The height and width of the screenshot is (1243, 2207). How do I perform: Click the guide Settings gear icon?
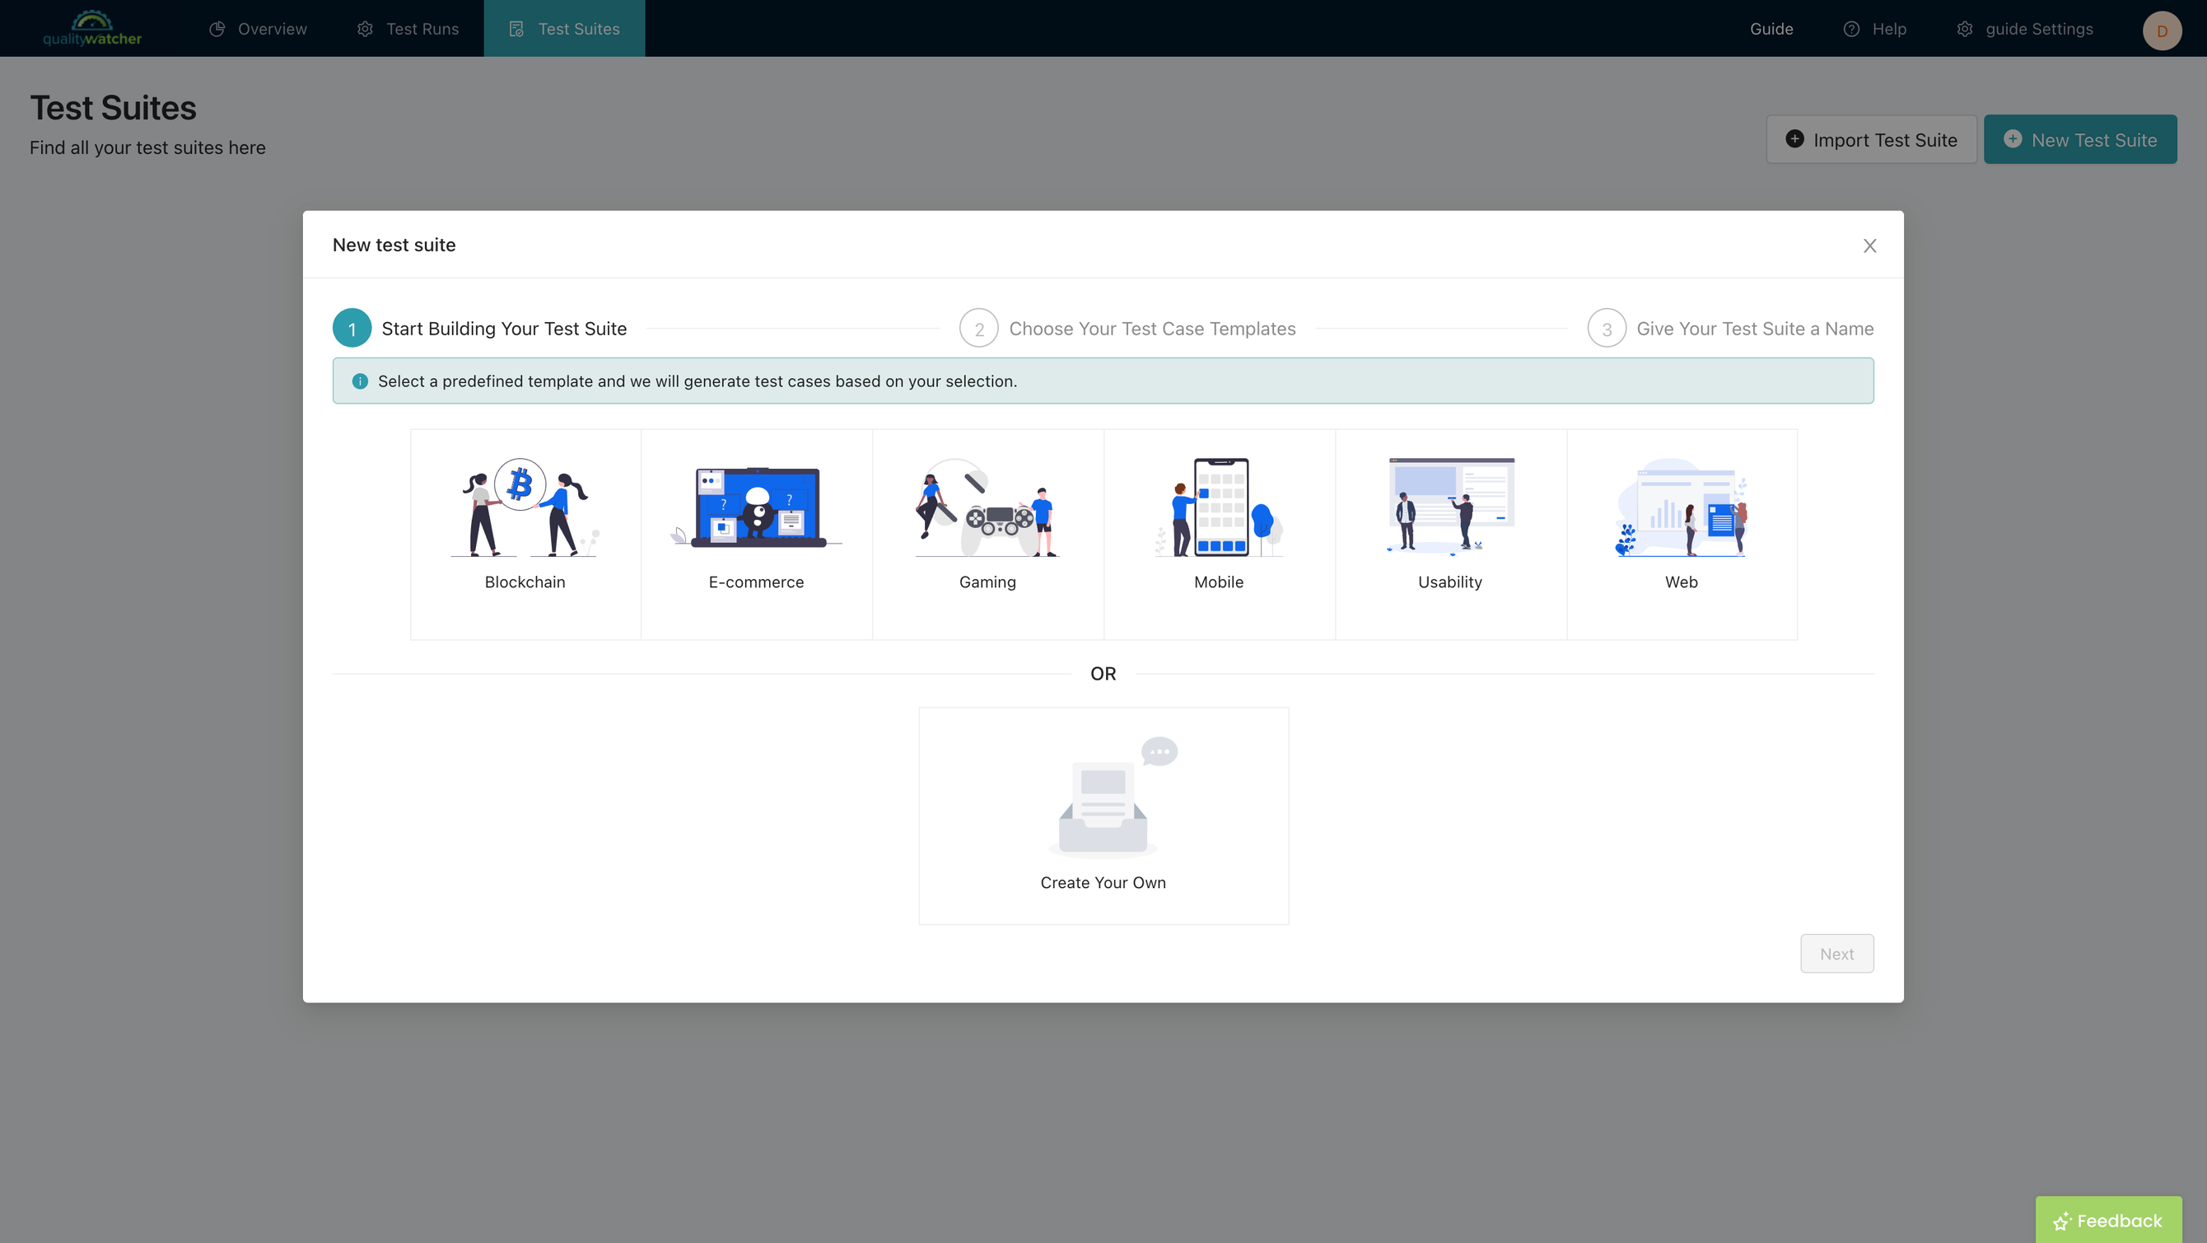tap(1966, 28)
